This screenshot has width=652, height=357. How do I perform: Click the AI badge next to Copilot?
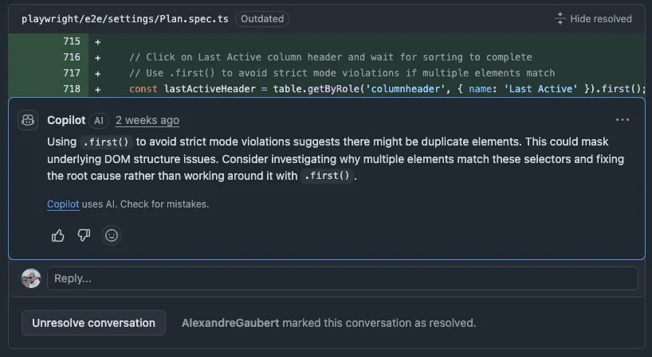[98, 121]
